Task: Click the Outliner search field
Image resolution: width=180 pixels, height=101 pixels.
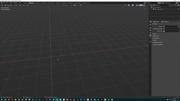Action: coord(163,5)
